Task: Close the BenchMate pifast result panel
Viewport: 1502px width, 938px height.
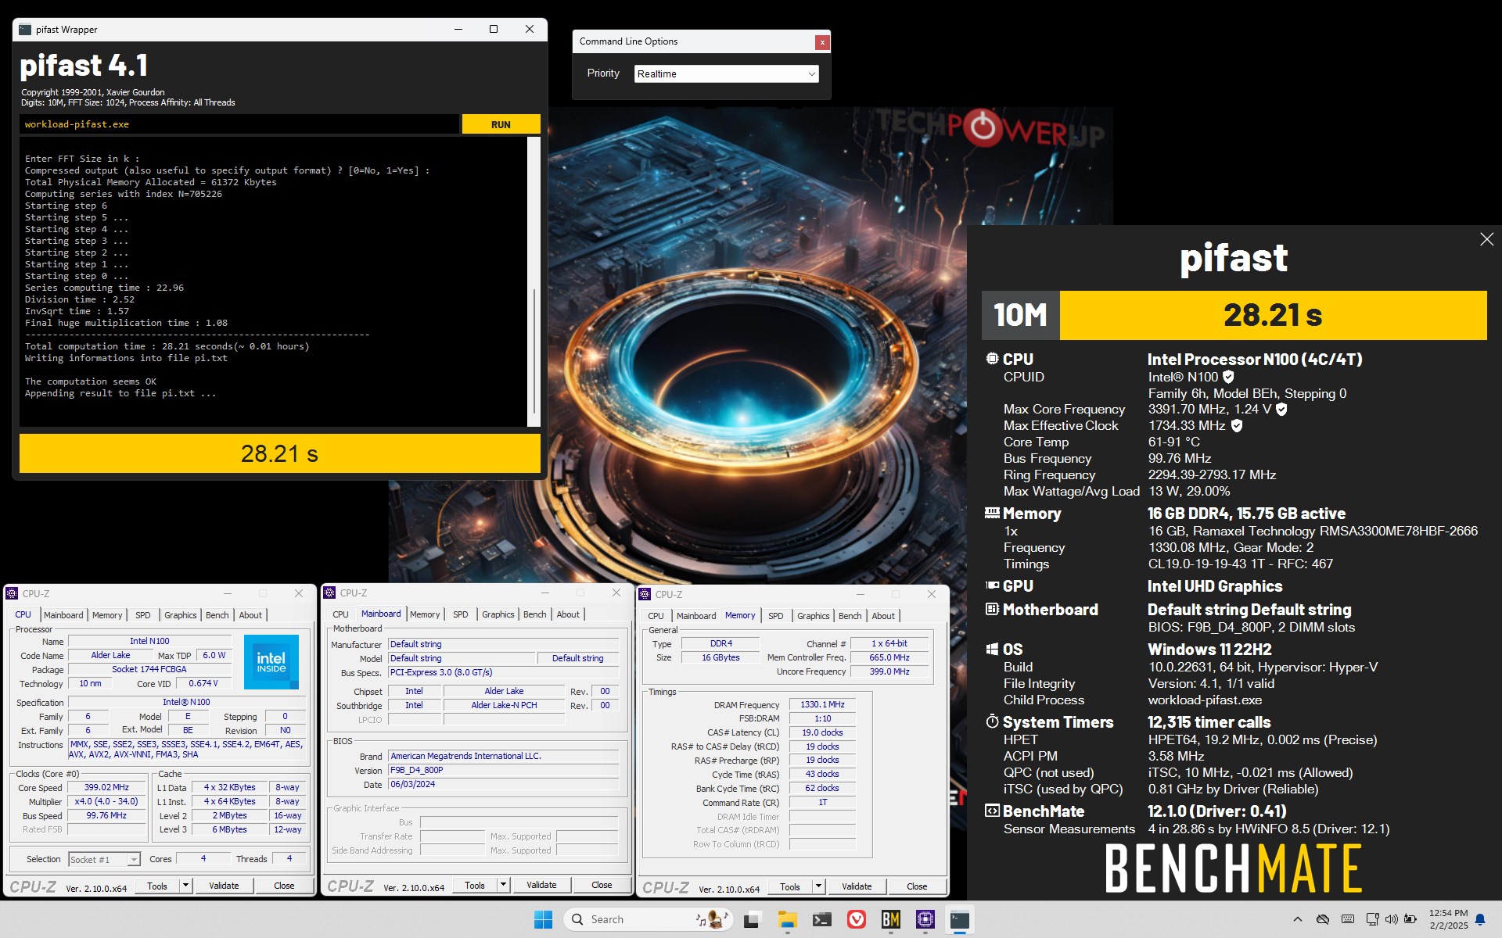Action: tap(1486, 239)
